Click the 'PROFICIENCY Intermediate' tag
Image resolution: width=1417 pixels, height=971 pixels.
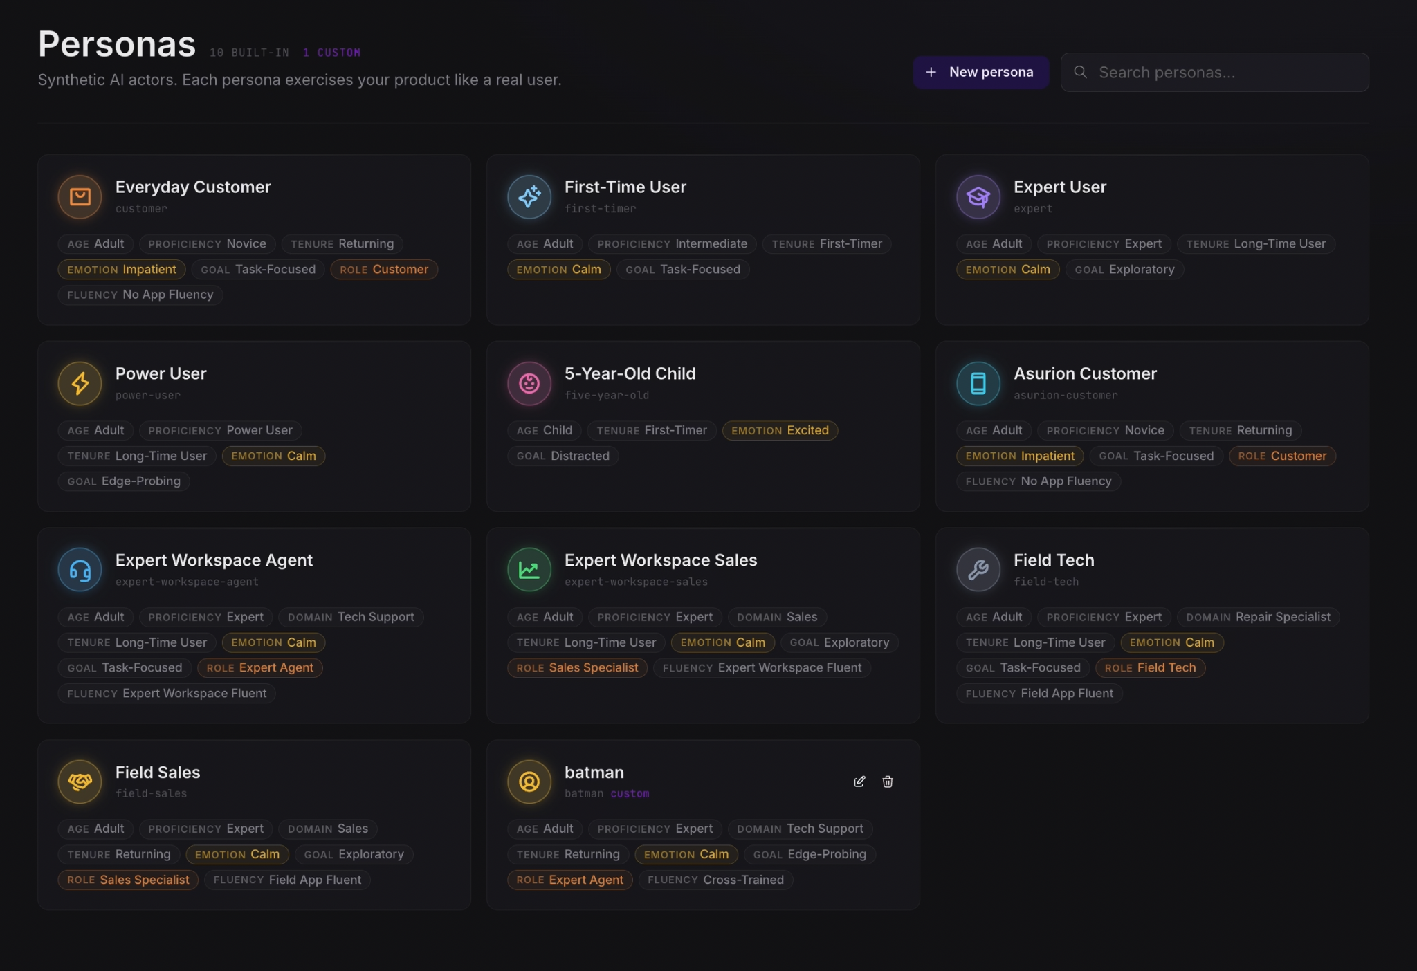point(672,243)
